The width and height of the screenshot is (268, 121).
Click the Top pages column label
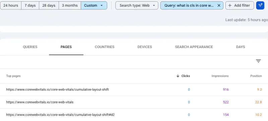(13, 76)
